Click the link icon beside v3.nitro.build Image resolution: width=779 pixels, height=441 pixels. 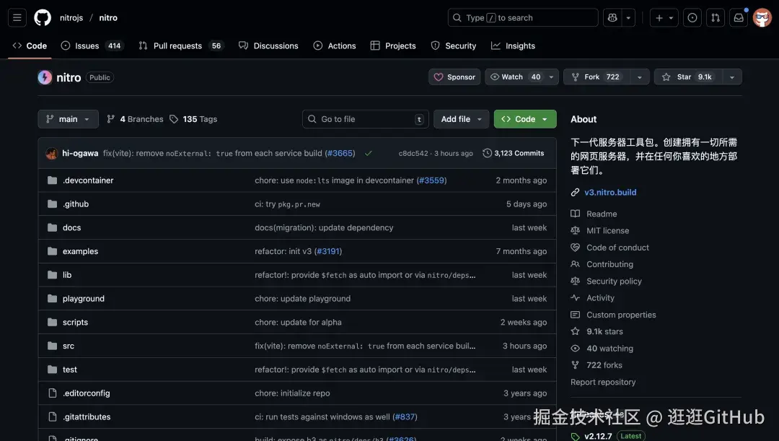[576, 193]
